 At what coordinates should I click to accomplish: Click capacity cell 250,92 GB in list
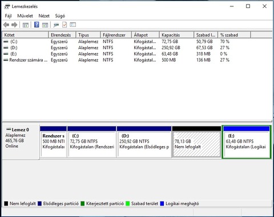pyautogui.click(x=171, y=48)
